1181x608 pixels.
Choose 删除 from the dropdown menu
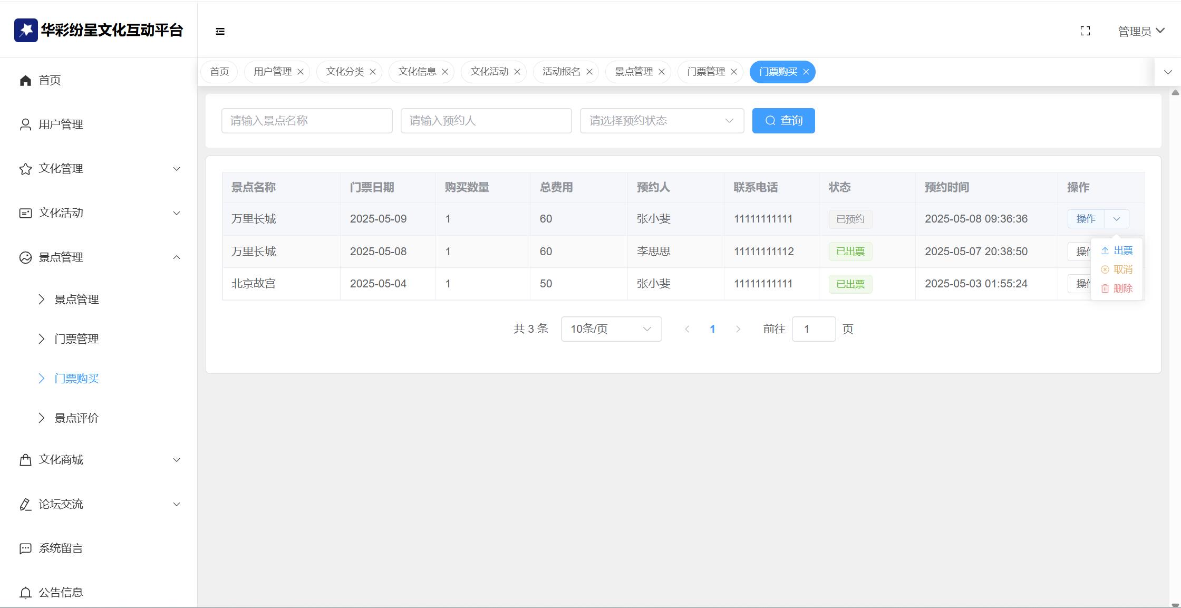(x=1122, y=288)
